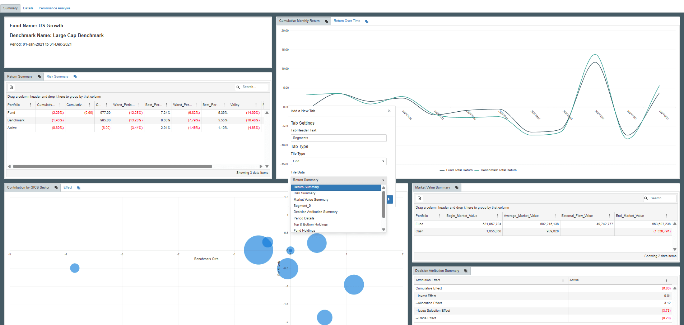Click the blue icon beside Effect tab
Screen dimensions: 684x325
pyautogui.click(x=79, y=188)
